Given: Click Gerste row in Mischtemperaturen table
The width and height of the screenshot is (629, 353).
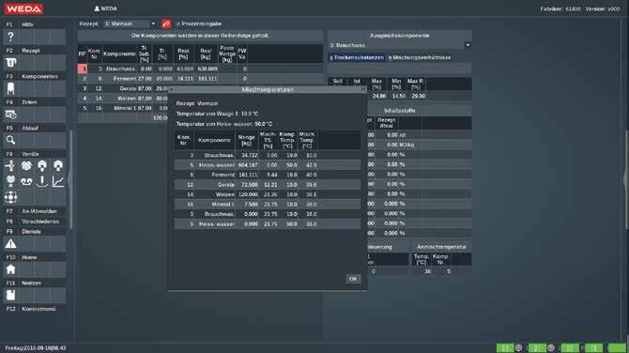Looking at the screenshot, I should click(x=268, y=185).
